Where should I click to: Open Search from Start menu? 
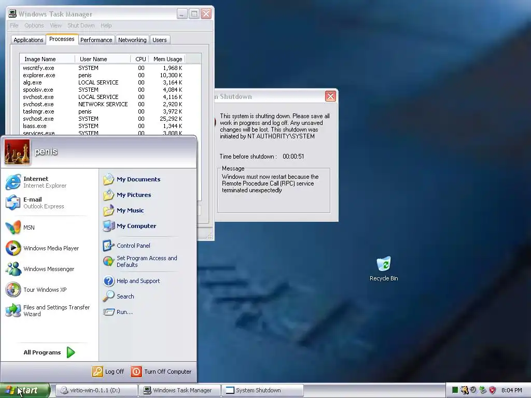pos(119,296)
